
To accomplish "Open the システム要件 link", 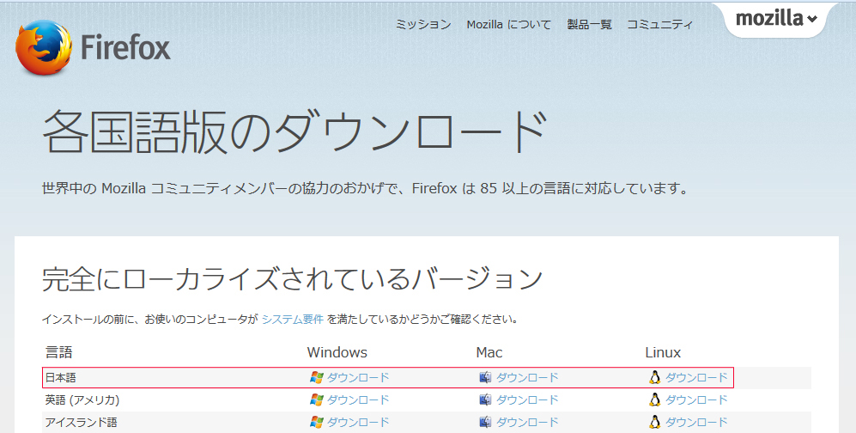I will click(x=293, y=320).
